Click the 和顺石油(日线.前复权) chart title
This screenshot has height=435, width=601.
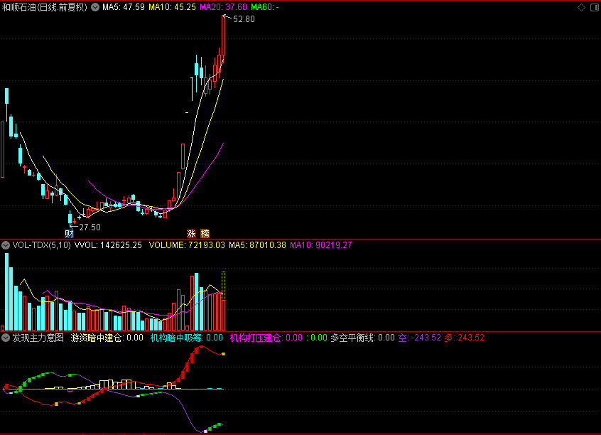tap(45, 7)
